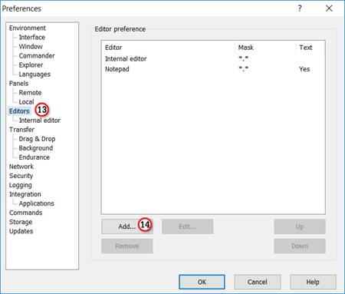
Task: Open the Commands page
Action: tap(26, 213)
